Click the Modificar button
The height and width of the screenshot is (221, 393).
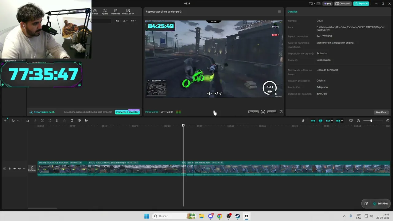pyautogui.click(x=381, y=112)
